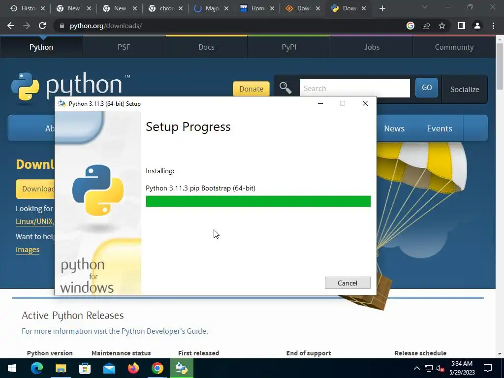This screenshot has height=378, width=504.
Task: Switch to Chrome on the taskbar
Action: 157,368
